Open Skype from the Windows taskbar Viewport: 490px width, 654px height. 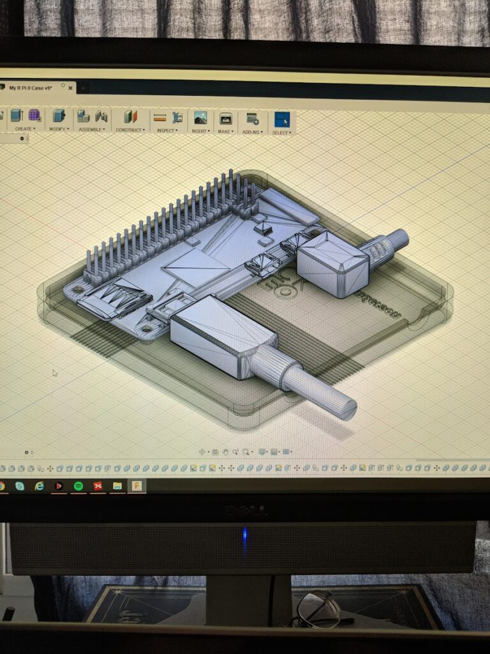point(20,485)
